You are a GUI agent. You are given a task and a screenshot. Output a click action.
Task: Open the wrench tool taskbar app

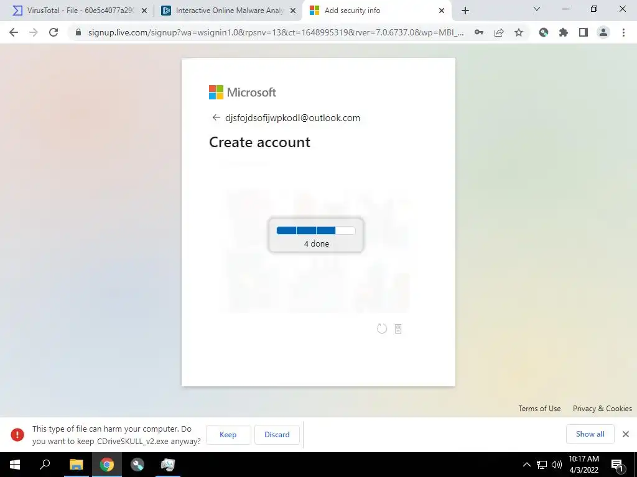pos(137,465)
